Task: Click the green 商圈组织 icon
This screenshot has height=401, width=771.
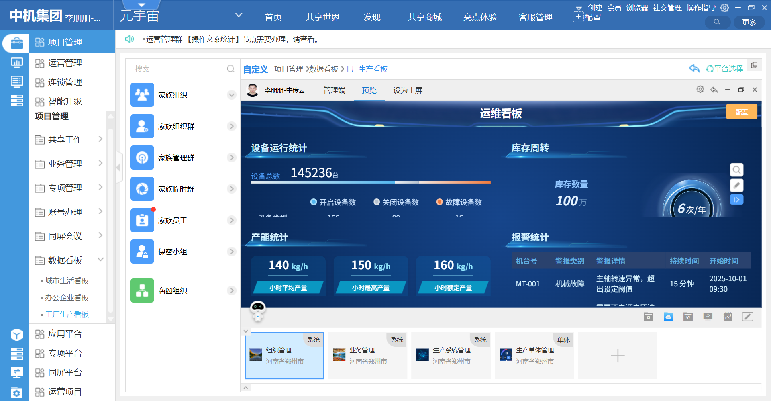Action: pos(142,291)
